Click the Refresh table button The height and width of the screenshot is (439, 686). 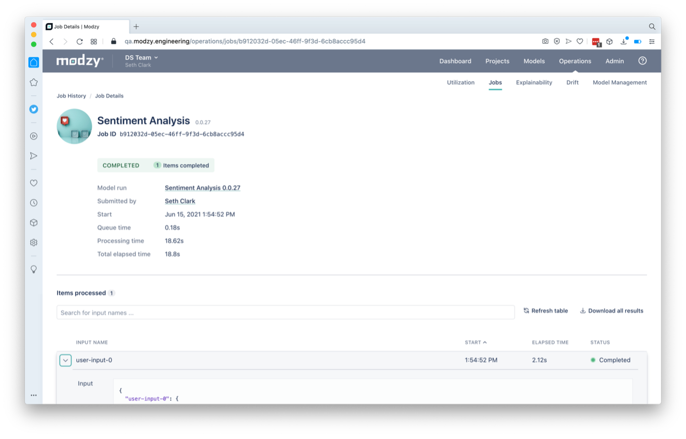point(545,311)
